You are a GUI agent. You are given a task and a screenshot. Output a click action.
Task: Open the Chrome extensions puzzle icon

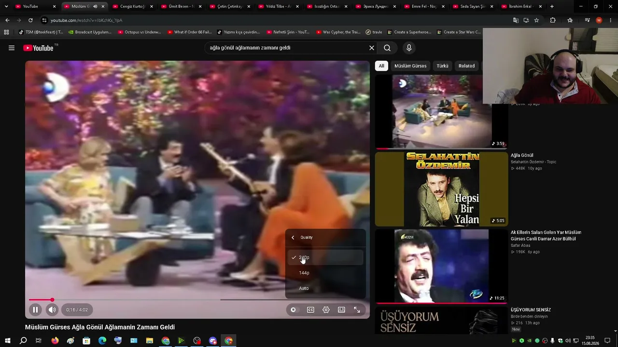[x=553, y=20]
